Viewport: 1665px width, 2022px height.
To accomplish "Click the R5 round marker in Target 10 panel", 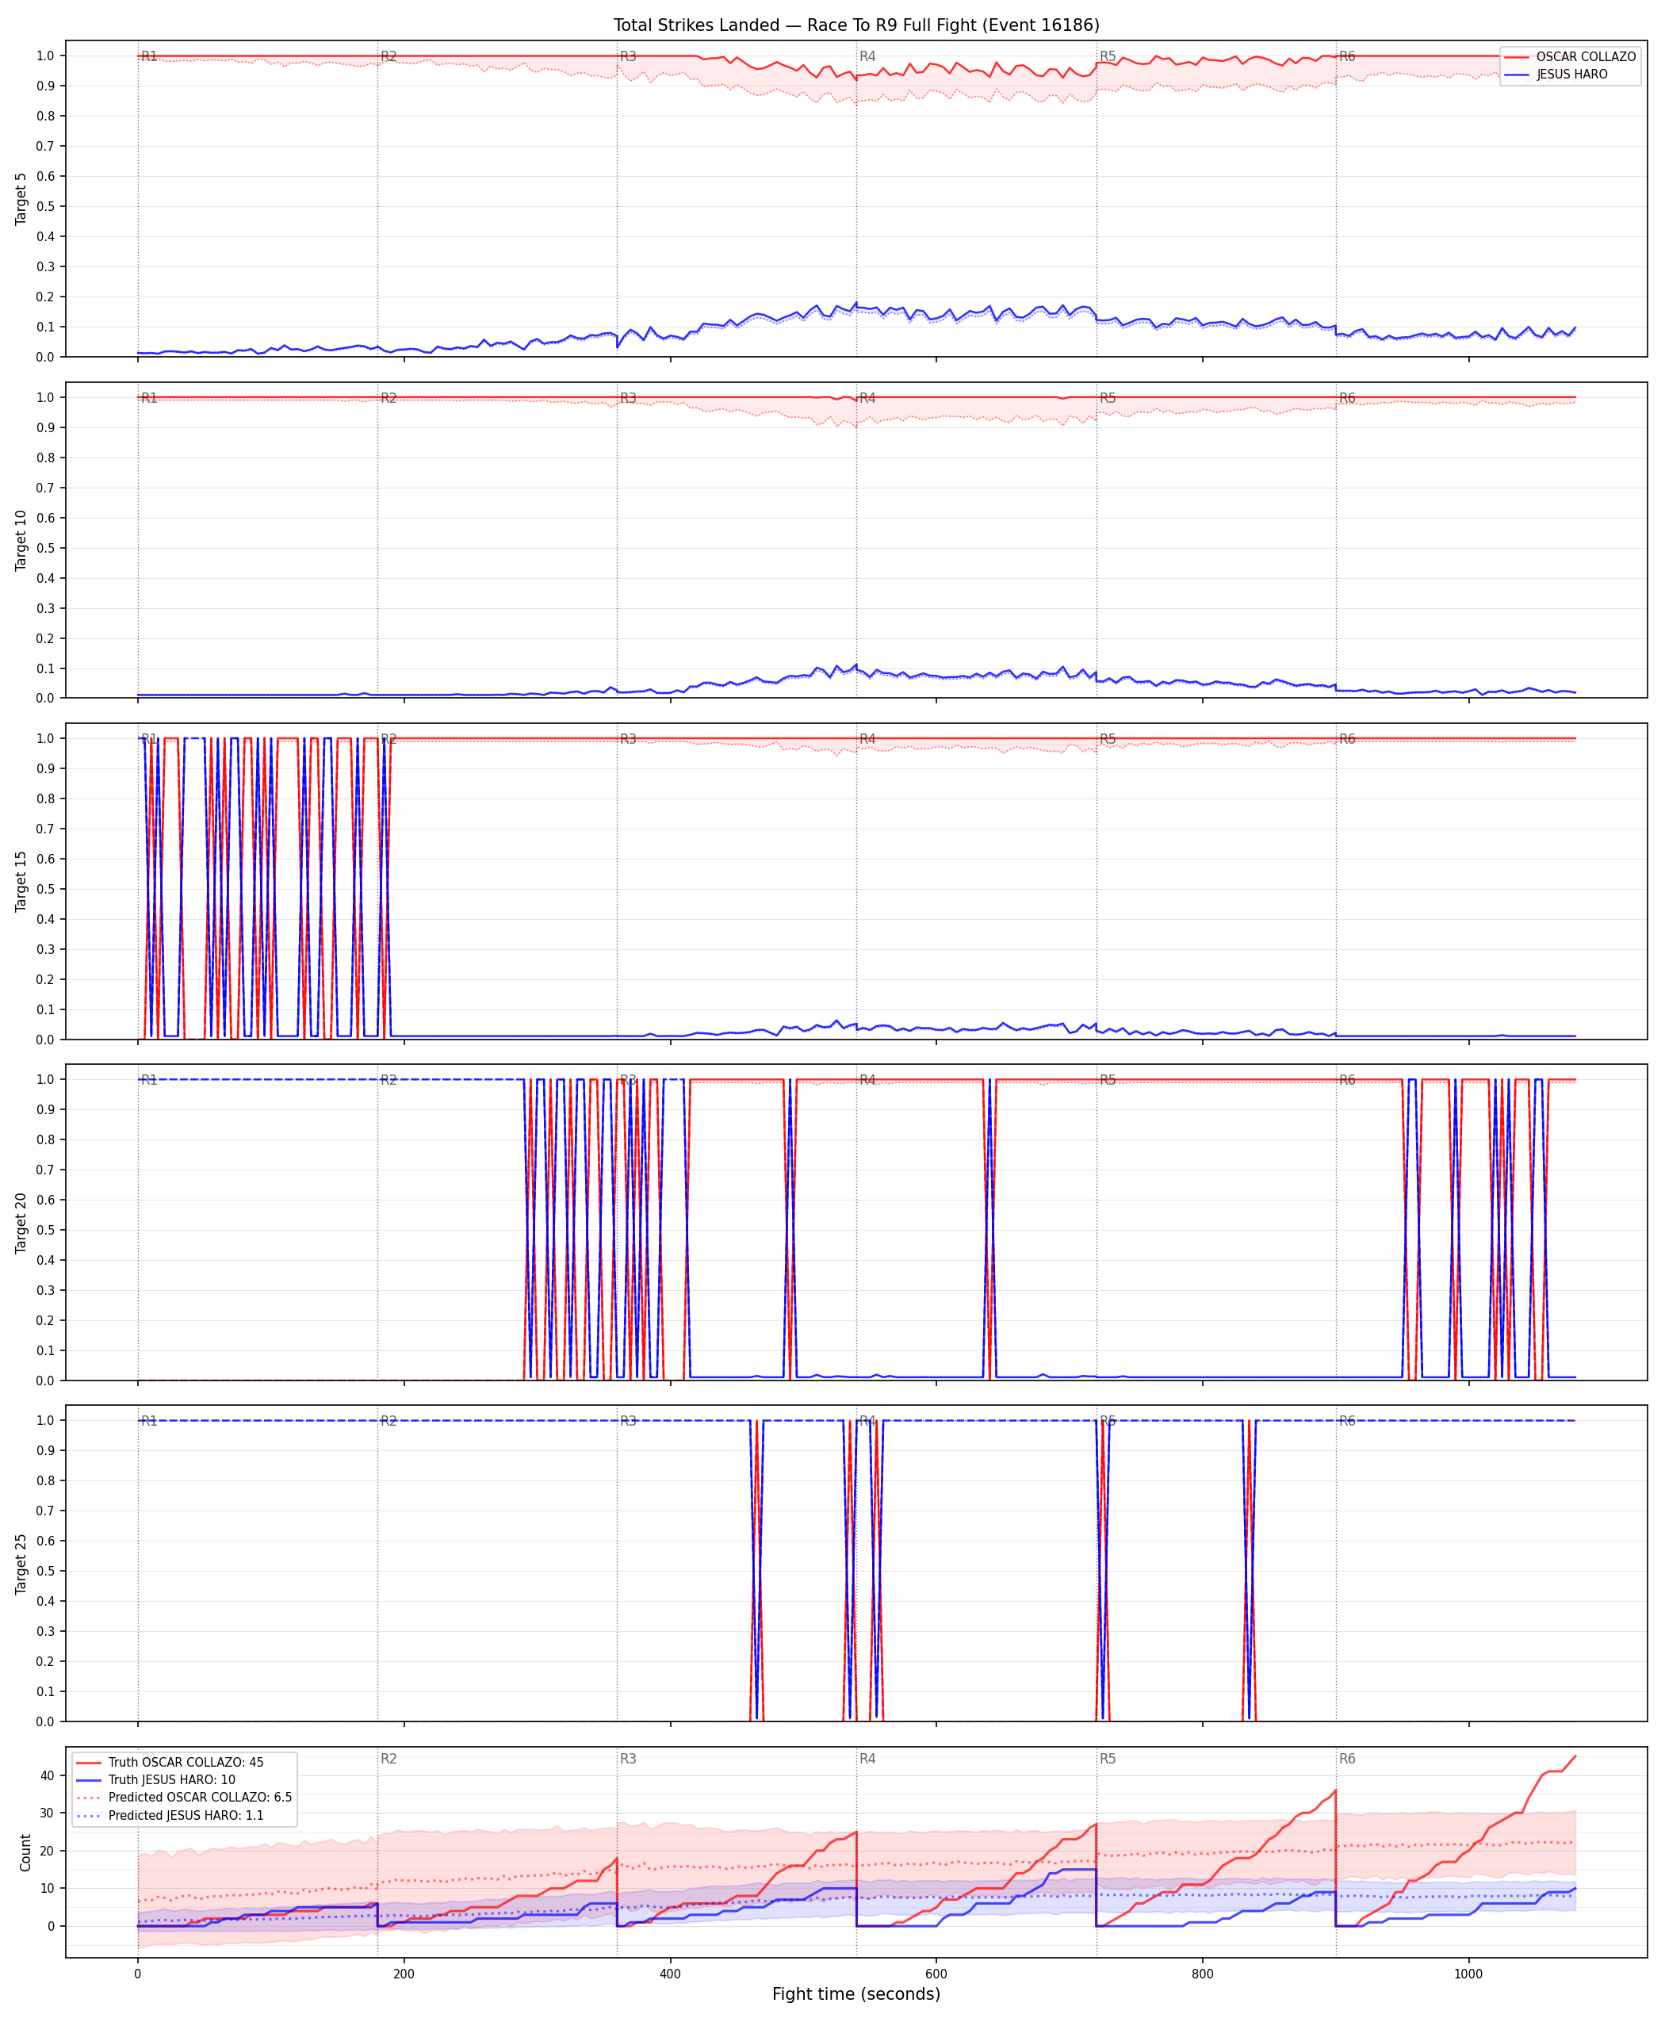I will pos(1108,398).
